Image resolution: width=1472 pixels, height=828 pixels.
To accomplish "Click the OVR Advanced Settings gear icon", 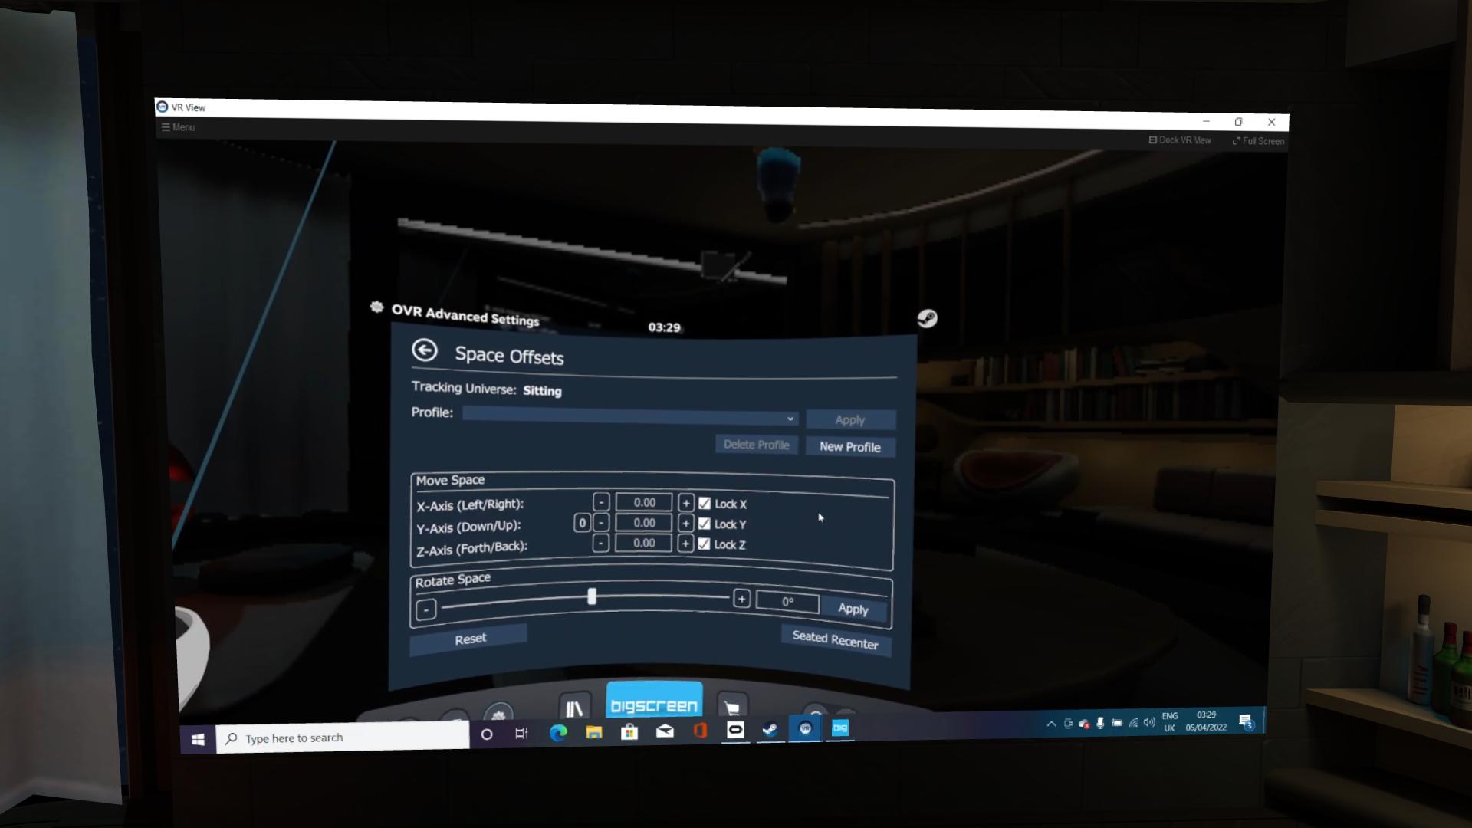I will [x=376, y=307].
